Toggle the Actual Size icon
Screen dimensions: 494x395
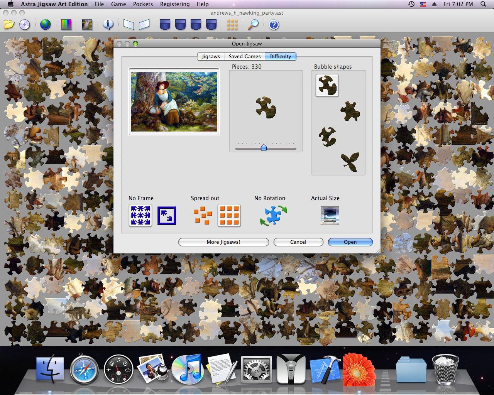330,215
